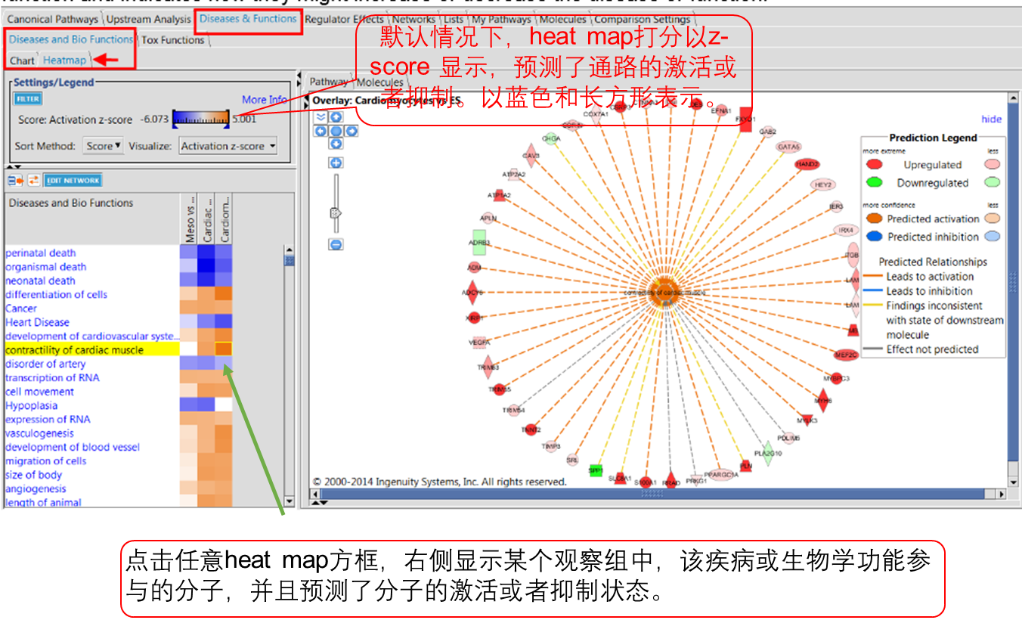This screenshot has width=1022, height=620.
Task: Click the orange swap arrows icon
Action: 33,180
